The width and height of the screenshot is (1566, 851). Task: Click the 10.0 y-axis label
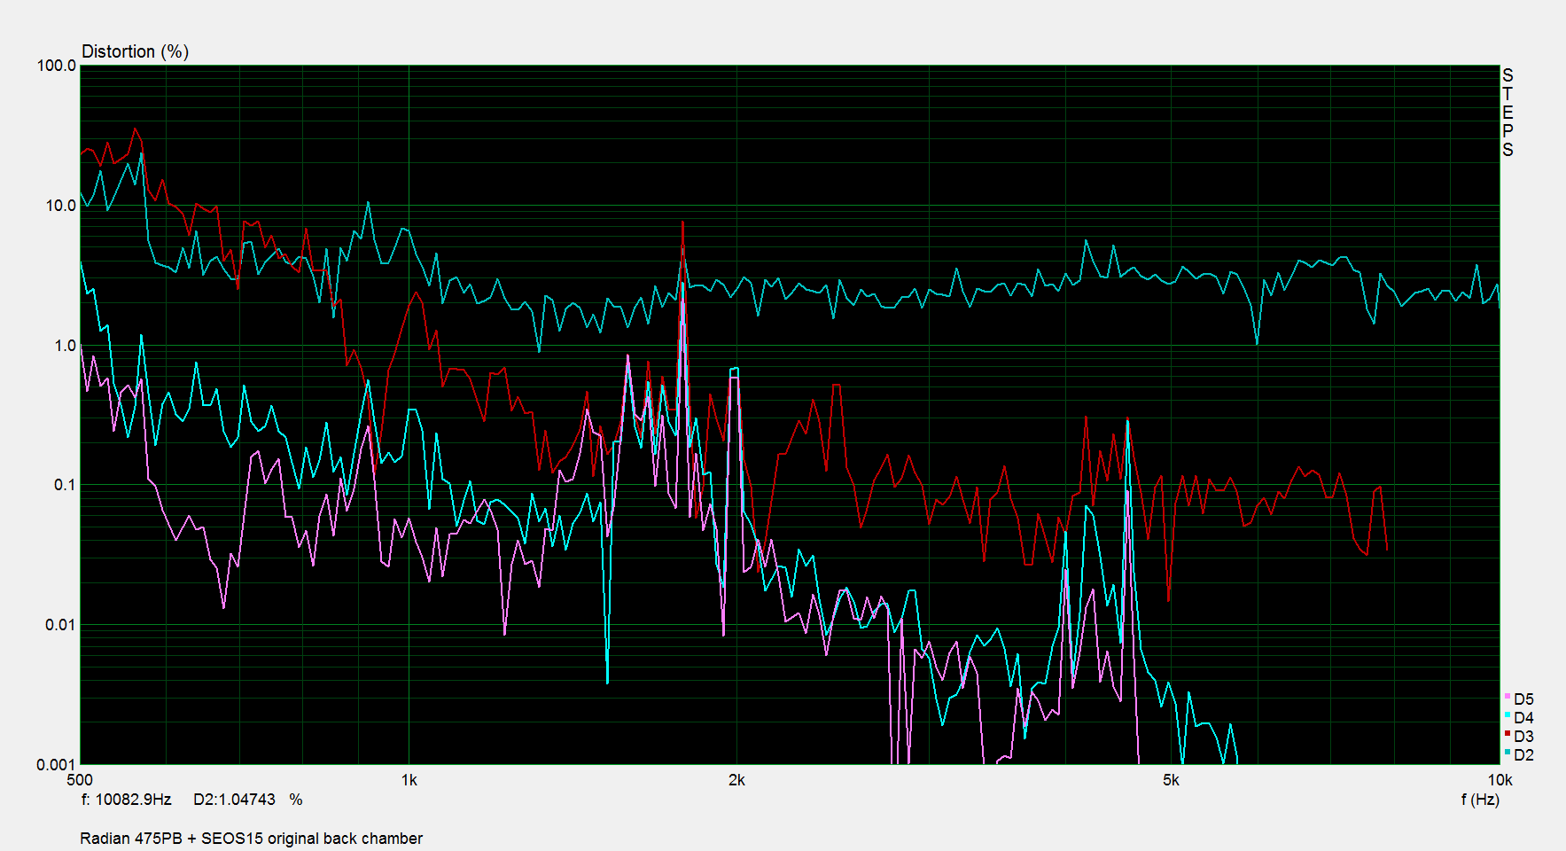(x=60, y=206)
